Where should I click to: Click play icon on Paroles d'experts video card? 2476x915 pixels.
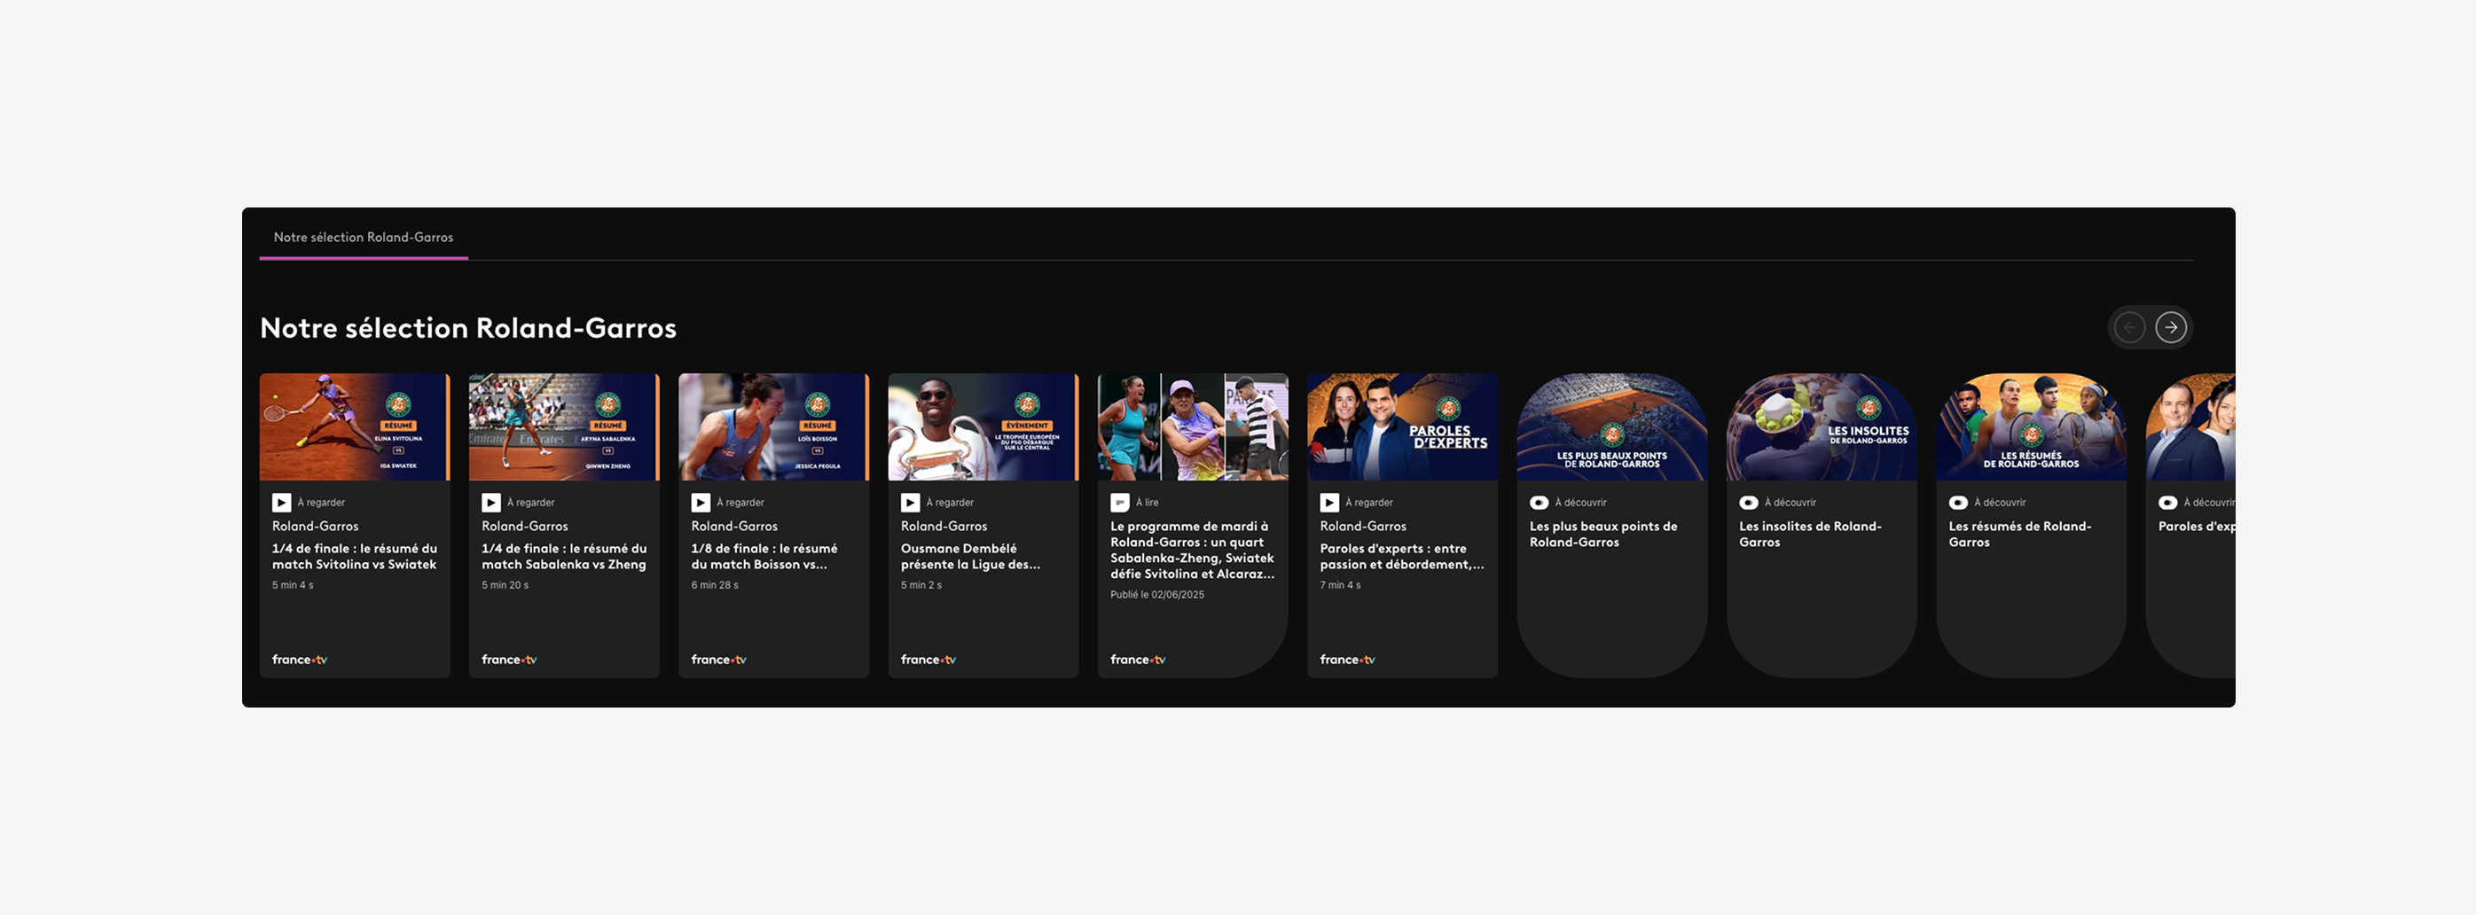[1329, 503]
